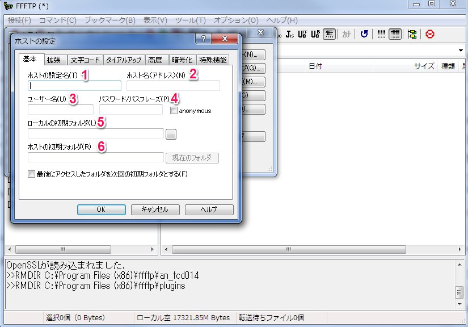Screen dimensions: 468x327
Task: Sort remote list by 種類 column
Action: [448, 66]
